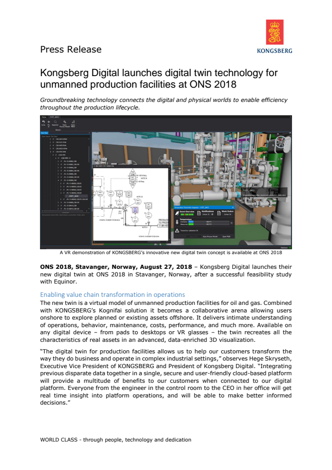Select the Fly to tool icon
The height and width of the screenshot is (470, 332).
(49, 122)
